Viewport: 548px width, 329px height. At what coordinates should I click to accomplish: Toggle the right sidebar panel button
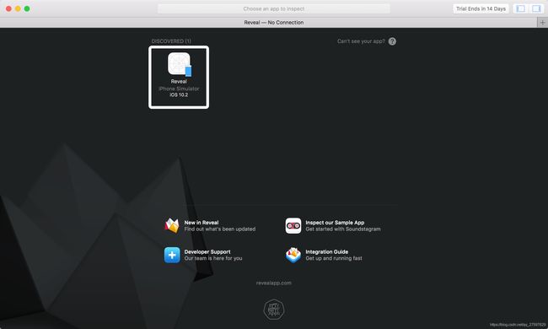coord(536,8)
